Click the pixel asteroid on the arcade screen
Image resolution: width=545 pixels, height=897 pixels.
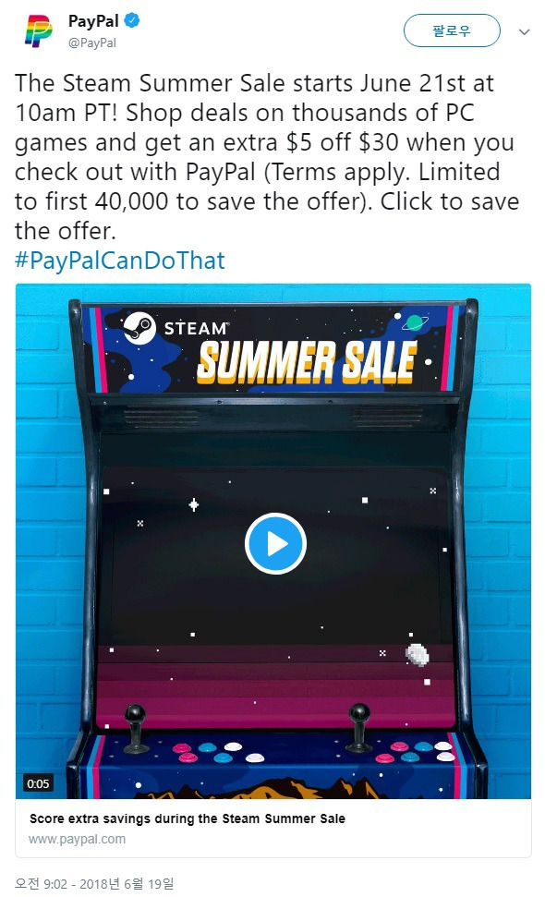pyautogui.click(x=418, y=654)
